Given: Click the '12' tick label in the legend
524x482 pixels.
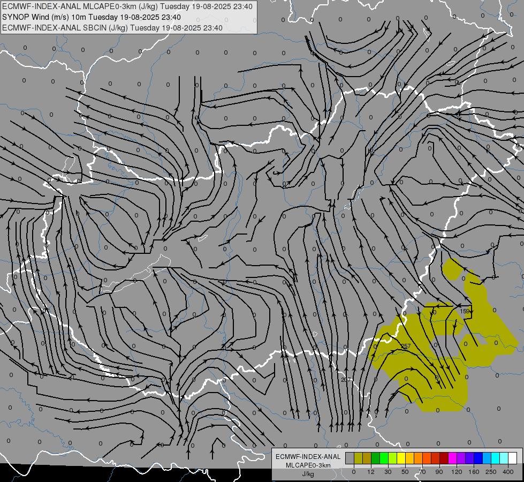Looking at the screenshot, I should 371,472.
